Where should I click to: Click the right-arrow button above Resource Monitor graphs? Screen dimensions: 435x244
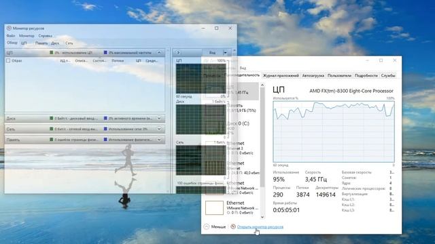click(x=178, y=53)
